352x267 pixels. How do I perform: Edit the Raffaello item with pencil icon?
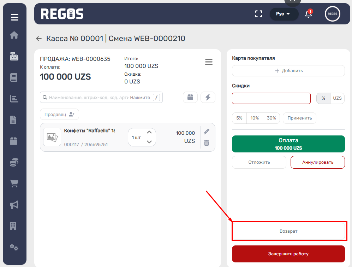point(207,132)
